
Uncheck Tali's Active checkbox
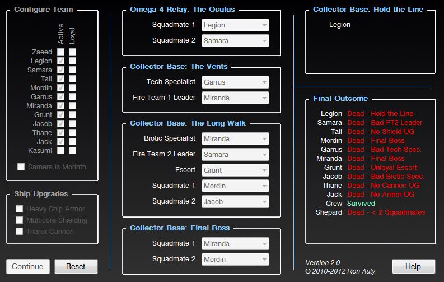pos(60,79)
